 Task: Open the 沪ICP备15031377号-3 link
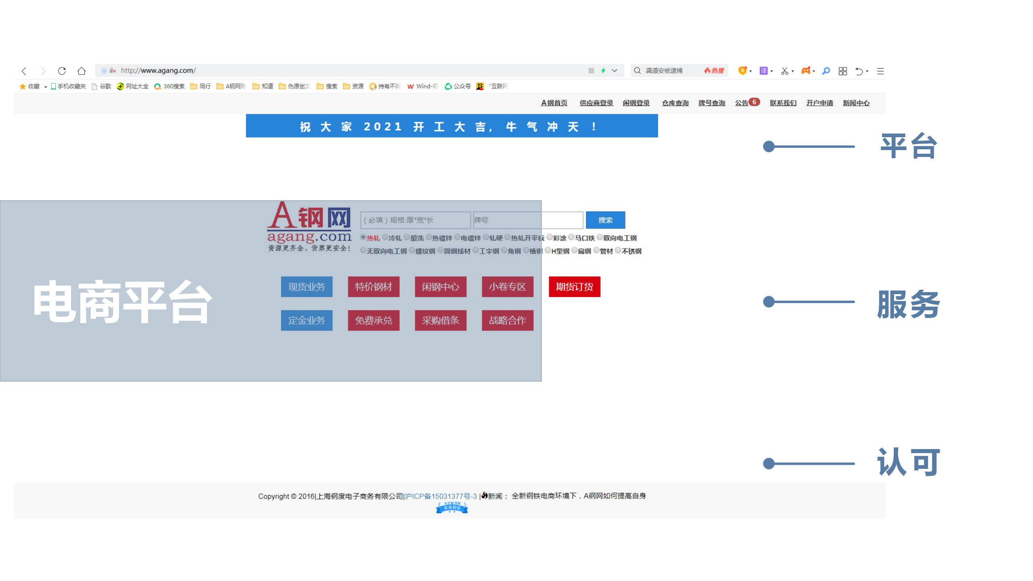pyautogui.click(x=441, y=496)
